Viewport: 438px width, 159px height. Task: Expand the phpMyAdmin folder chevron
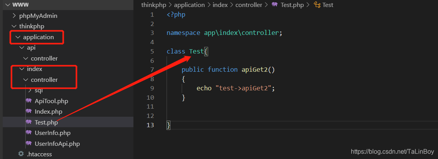pyautogui.click(x=14, y=16)
